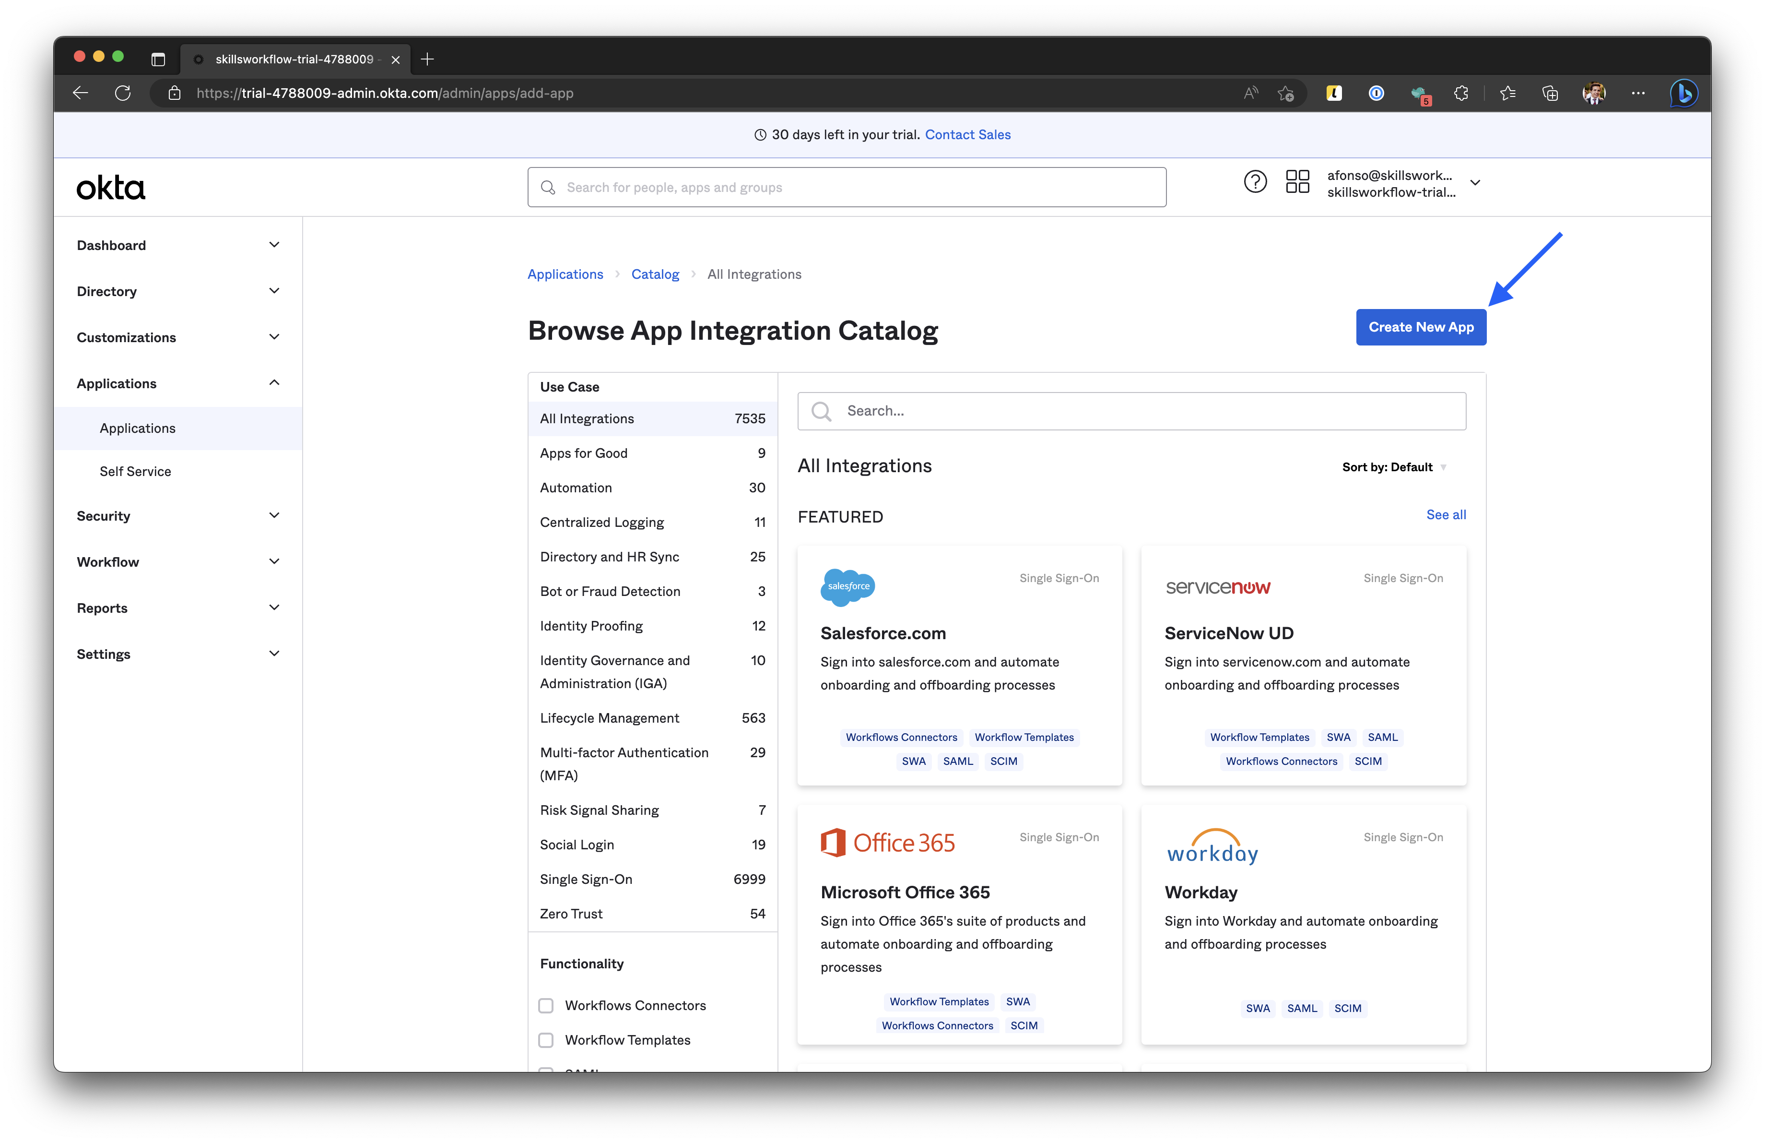Reload the page with refresh icon
The height and width of the screenshot is (1143, 1765).
click(x=123, y=93)
